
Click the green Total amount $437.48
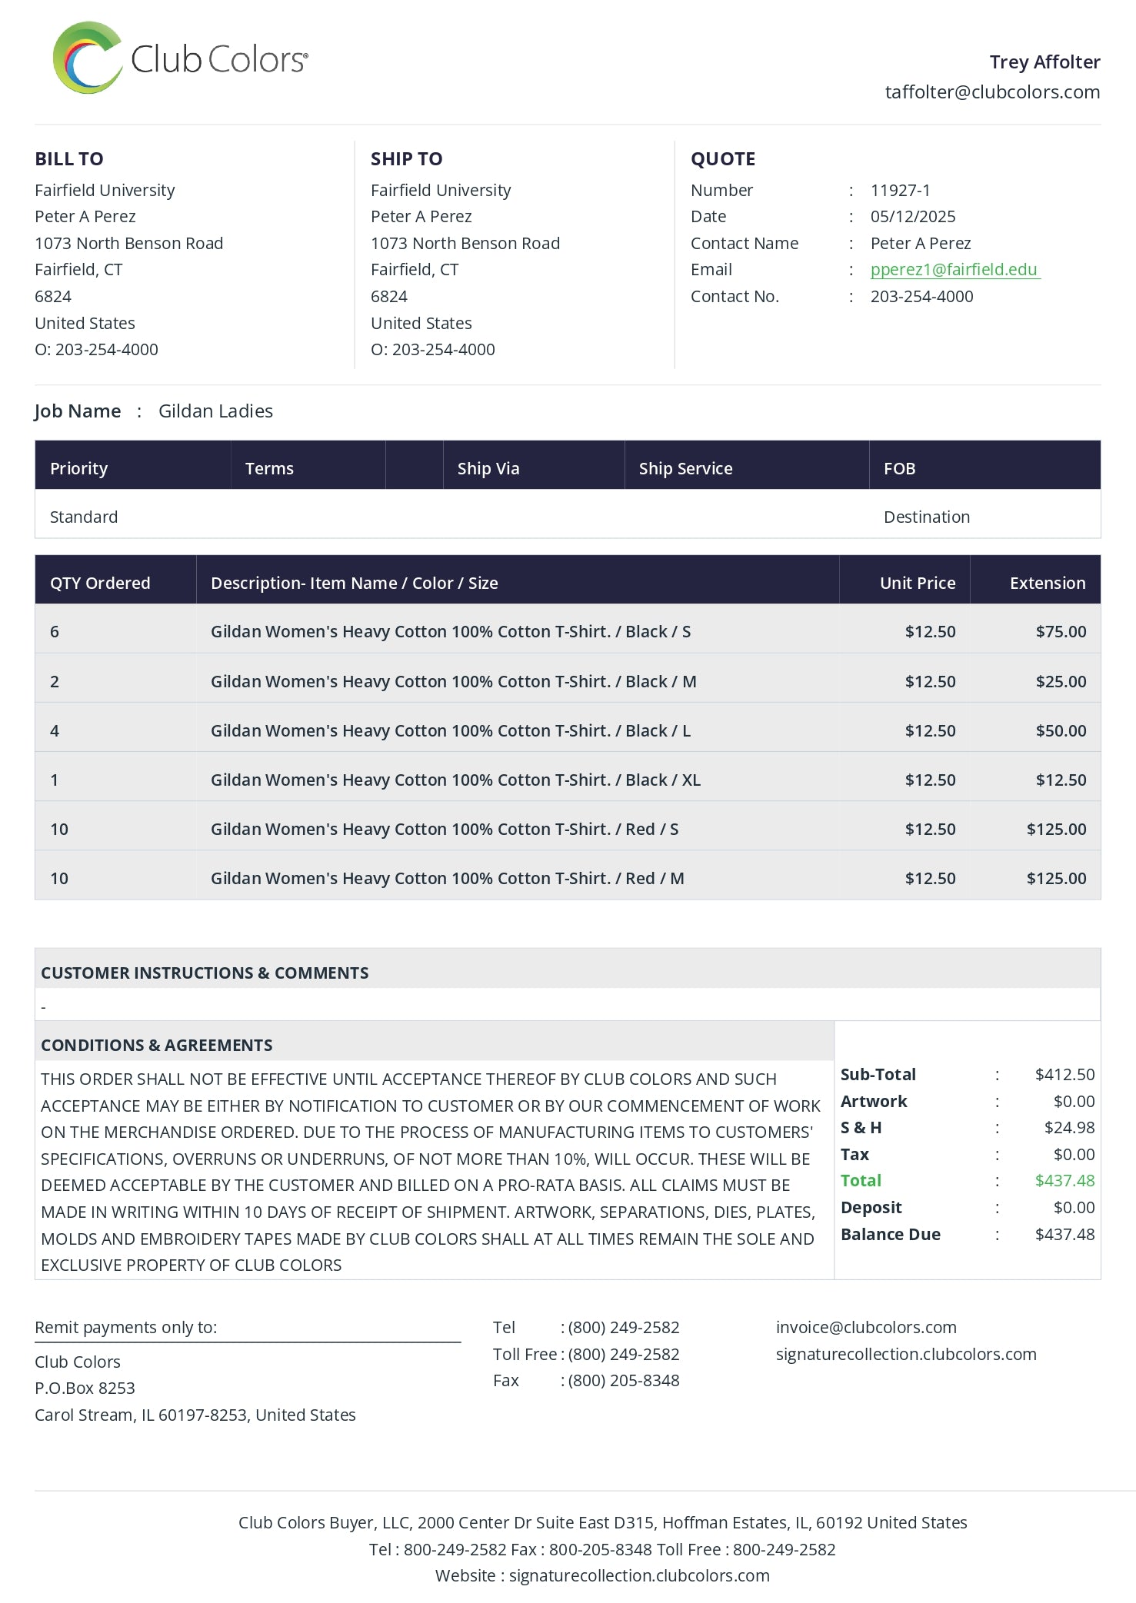pyautogui.click(x=1064, y=1181)
